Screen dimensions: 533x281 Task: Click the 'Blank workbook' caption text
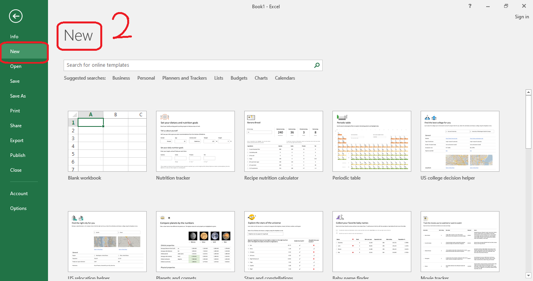(x=85, y=178)
